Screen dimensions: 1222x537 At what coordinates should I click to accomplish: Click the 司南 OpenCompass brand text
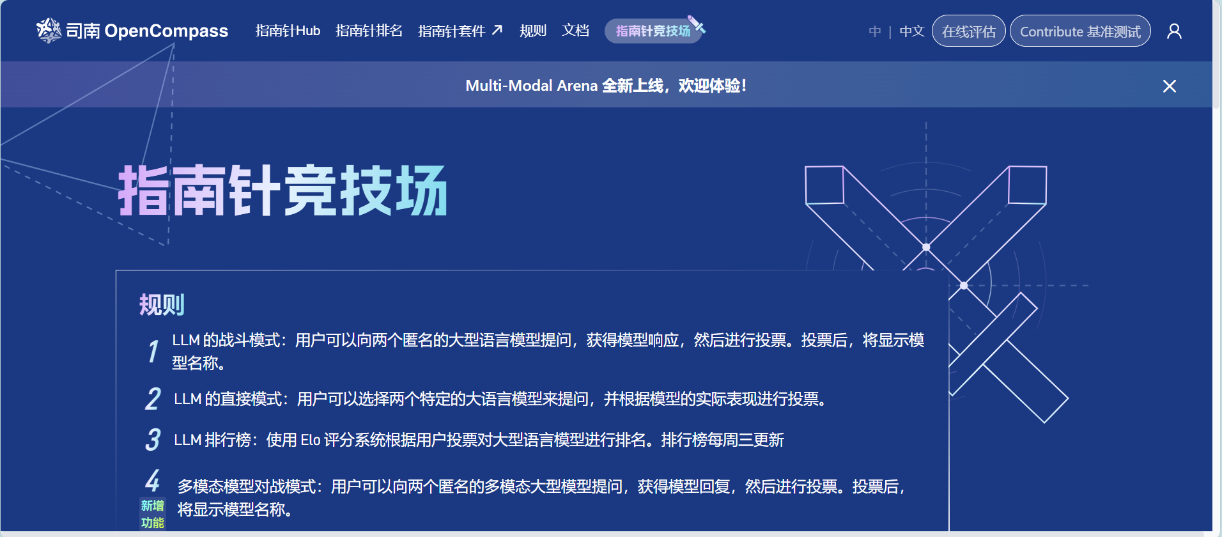(x=147, y=31)
